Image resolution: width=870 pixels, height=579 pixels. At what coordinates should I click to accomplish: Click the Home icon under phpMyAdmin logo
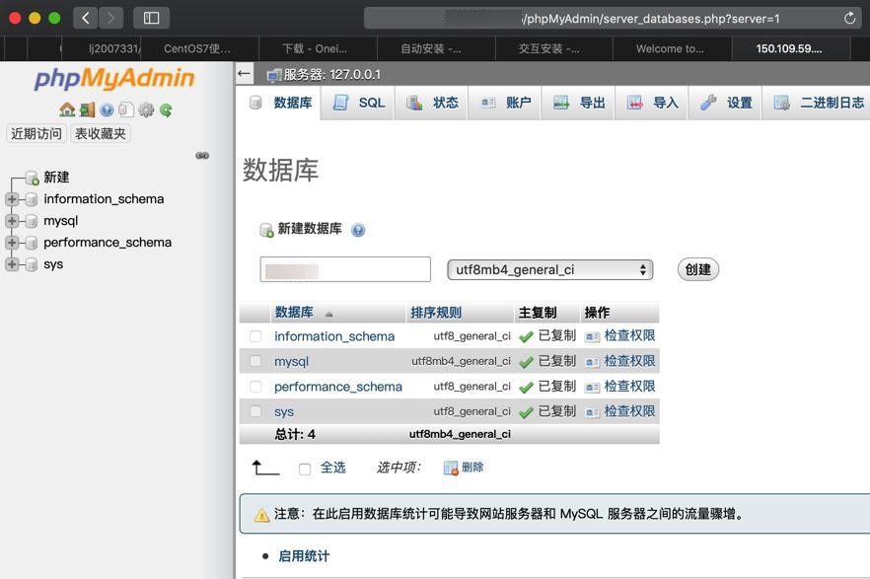[x=67, y=109]
